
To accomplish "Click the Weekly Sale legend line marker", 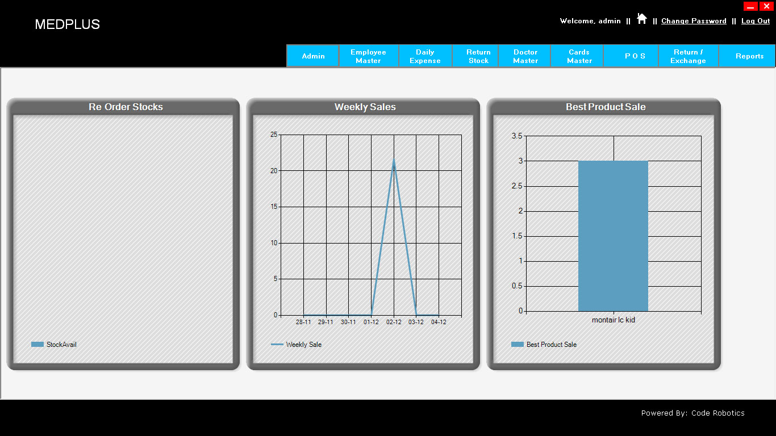I will (x=277, y=345).
